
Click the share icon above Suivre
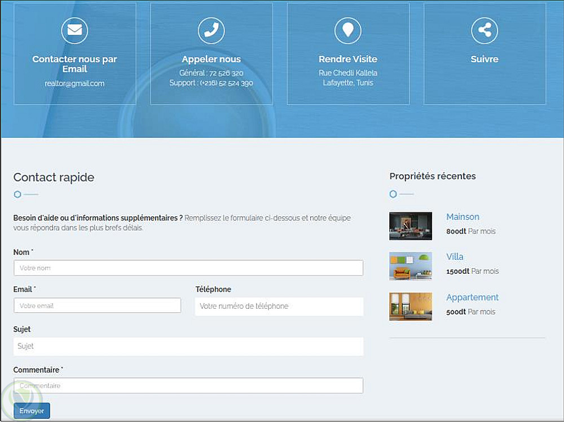point(484,30)
